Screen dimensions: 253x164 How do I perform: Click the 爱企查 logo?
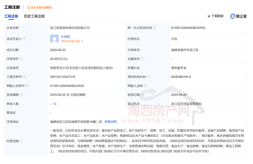(x=238, y=16)
